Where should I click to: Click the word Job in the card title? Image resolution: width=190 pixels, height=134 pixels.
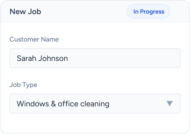(x=35, y=12)
